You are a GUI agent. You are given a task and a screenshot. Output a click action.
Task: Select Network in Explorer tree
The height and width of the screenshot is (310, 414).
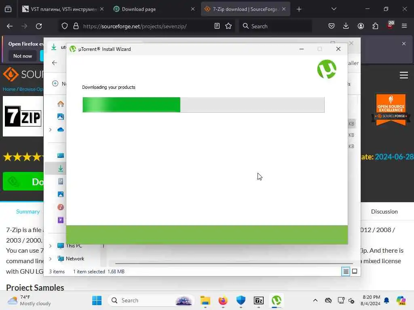click(75, 259)
